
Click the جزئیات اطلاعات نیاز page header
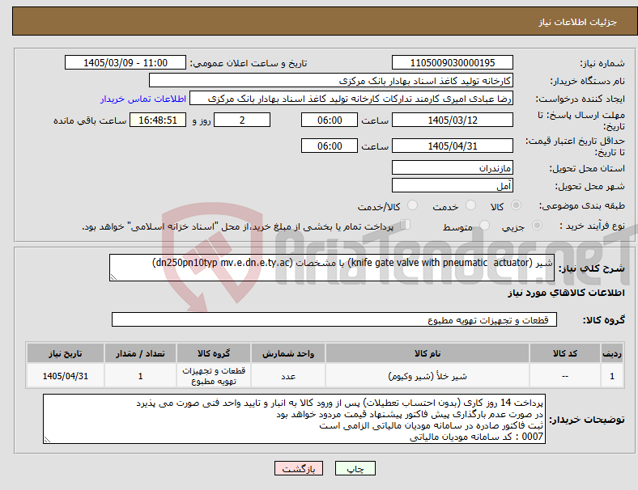(x=578, y=22)
